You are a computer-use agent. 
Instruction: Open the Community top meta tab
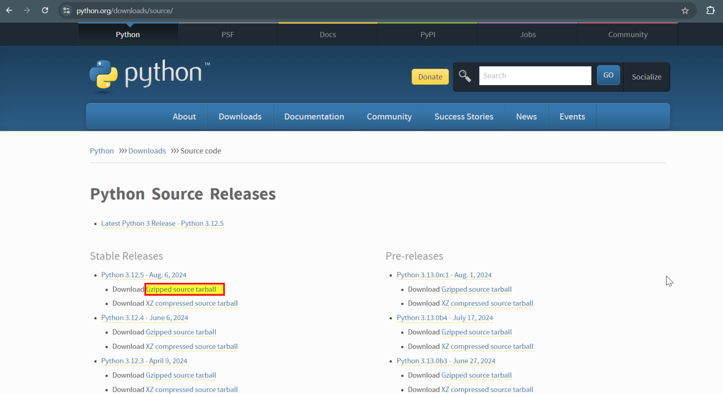pos(628,34)
